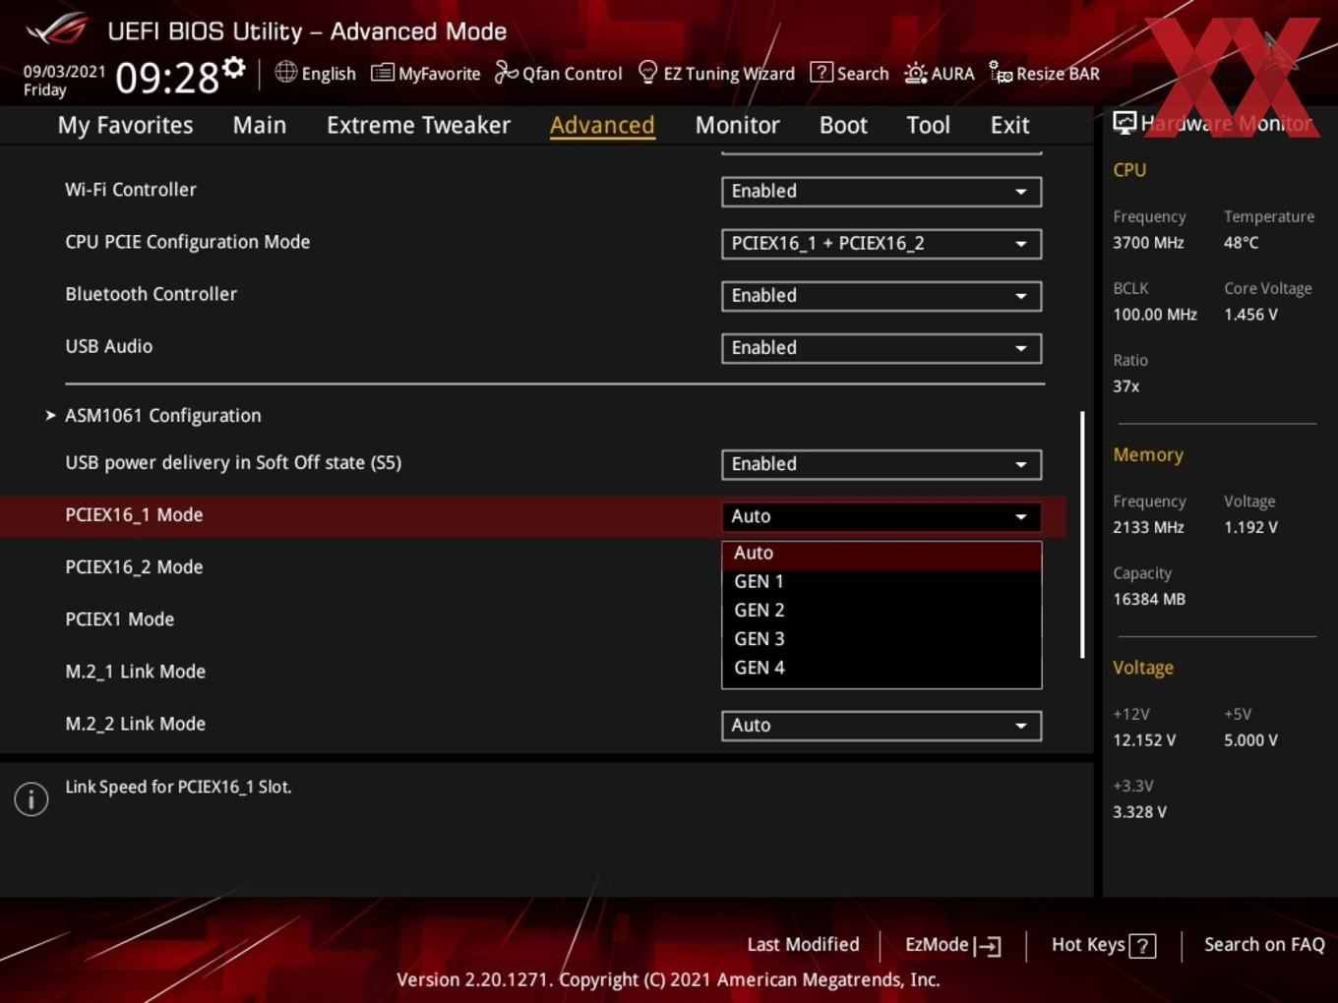Open USB power delivery S5 dropdown
This screenshot has height=1003, width=1338.
(x=882, y=464)
